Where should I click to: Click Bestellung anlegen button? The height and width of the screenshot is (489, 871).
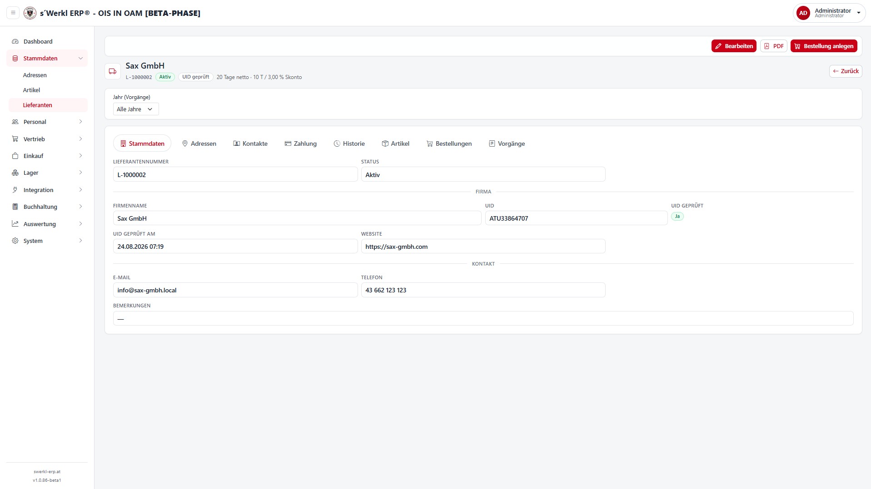pos(824,46)
